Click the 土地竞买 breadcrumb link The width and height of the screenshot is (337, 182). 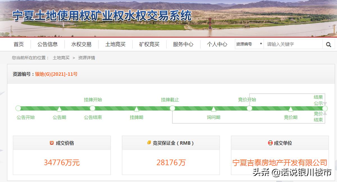pos(61,58)
